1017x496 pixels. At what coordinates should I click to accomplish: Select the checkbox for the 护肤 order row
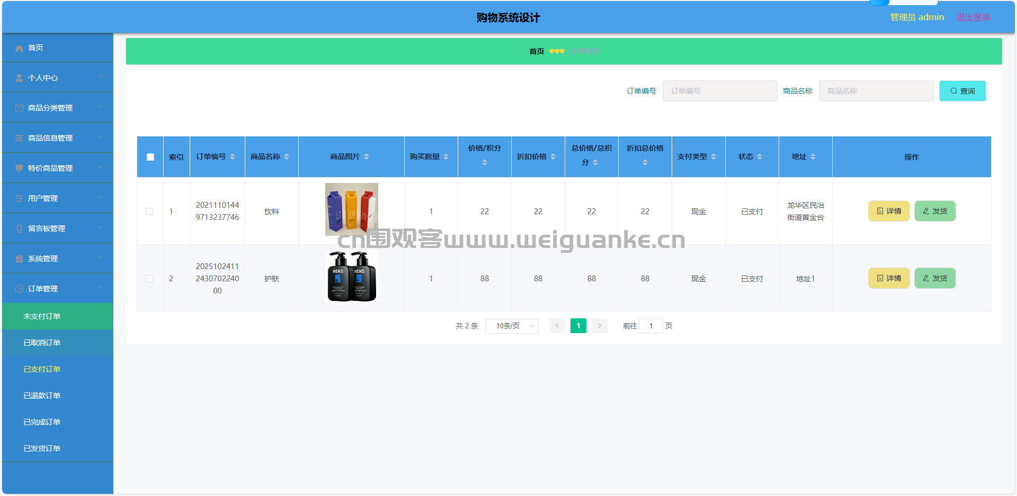(149, 279)
